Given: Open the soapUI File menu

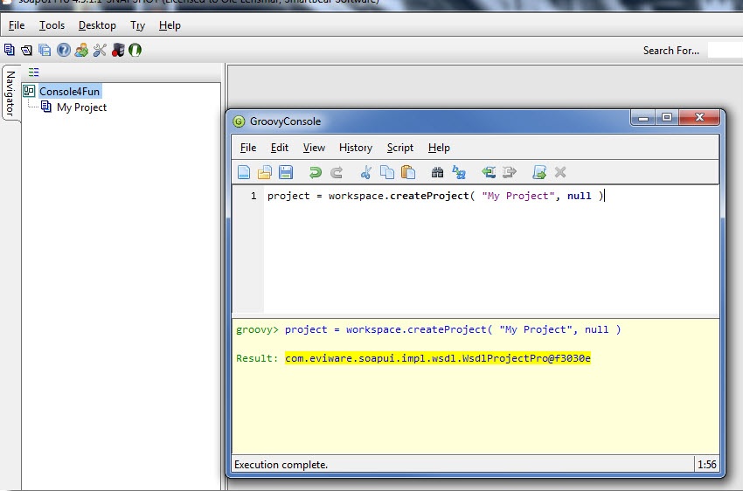Looking at the screenshot, I should (17, 25).
